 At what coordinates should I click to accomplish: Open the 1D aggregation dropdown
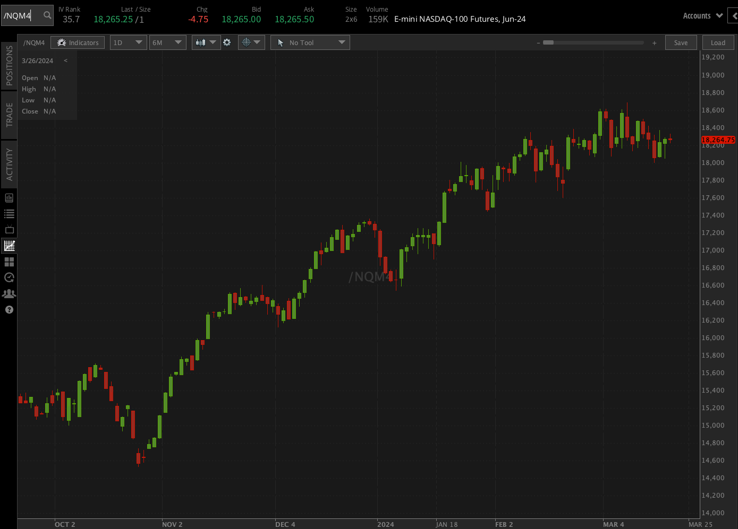point(128,42)
